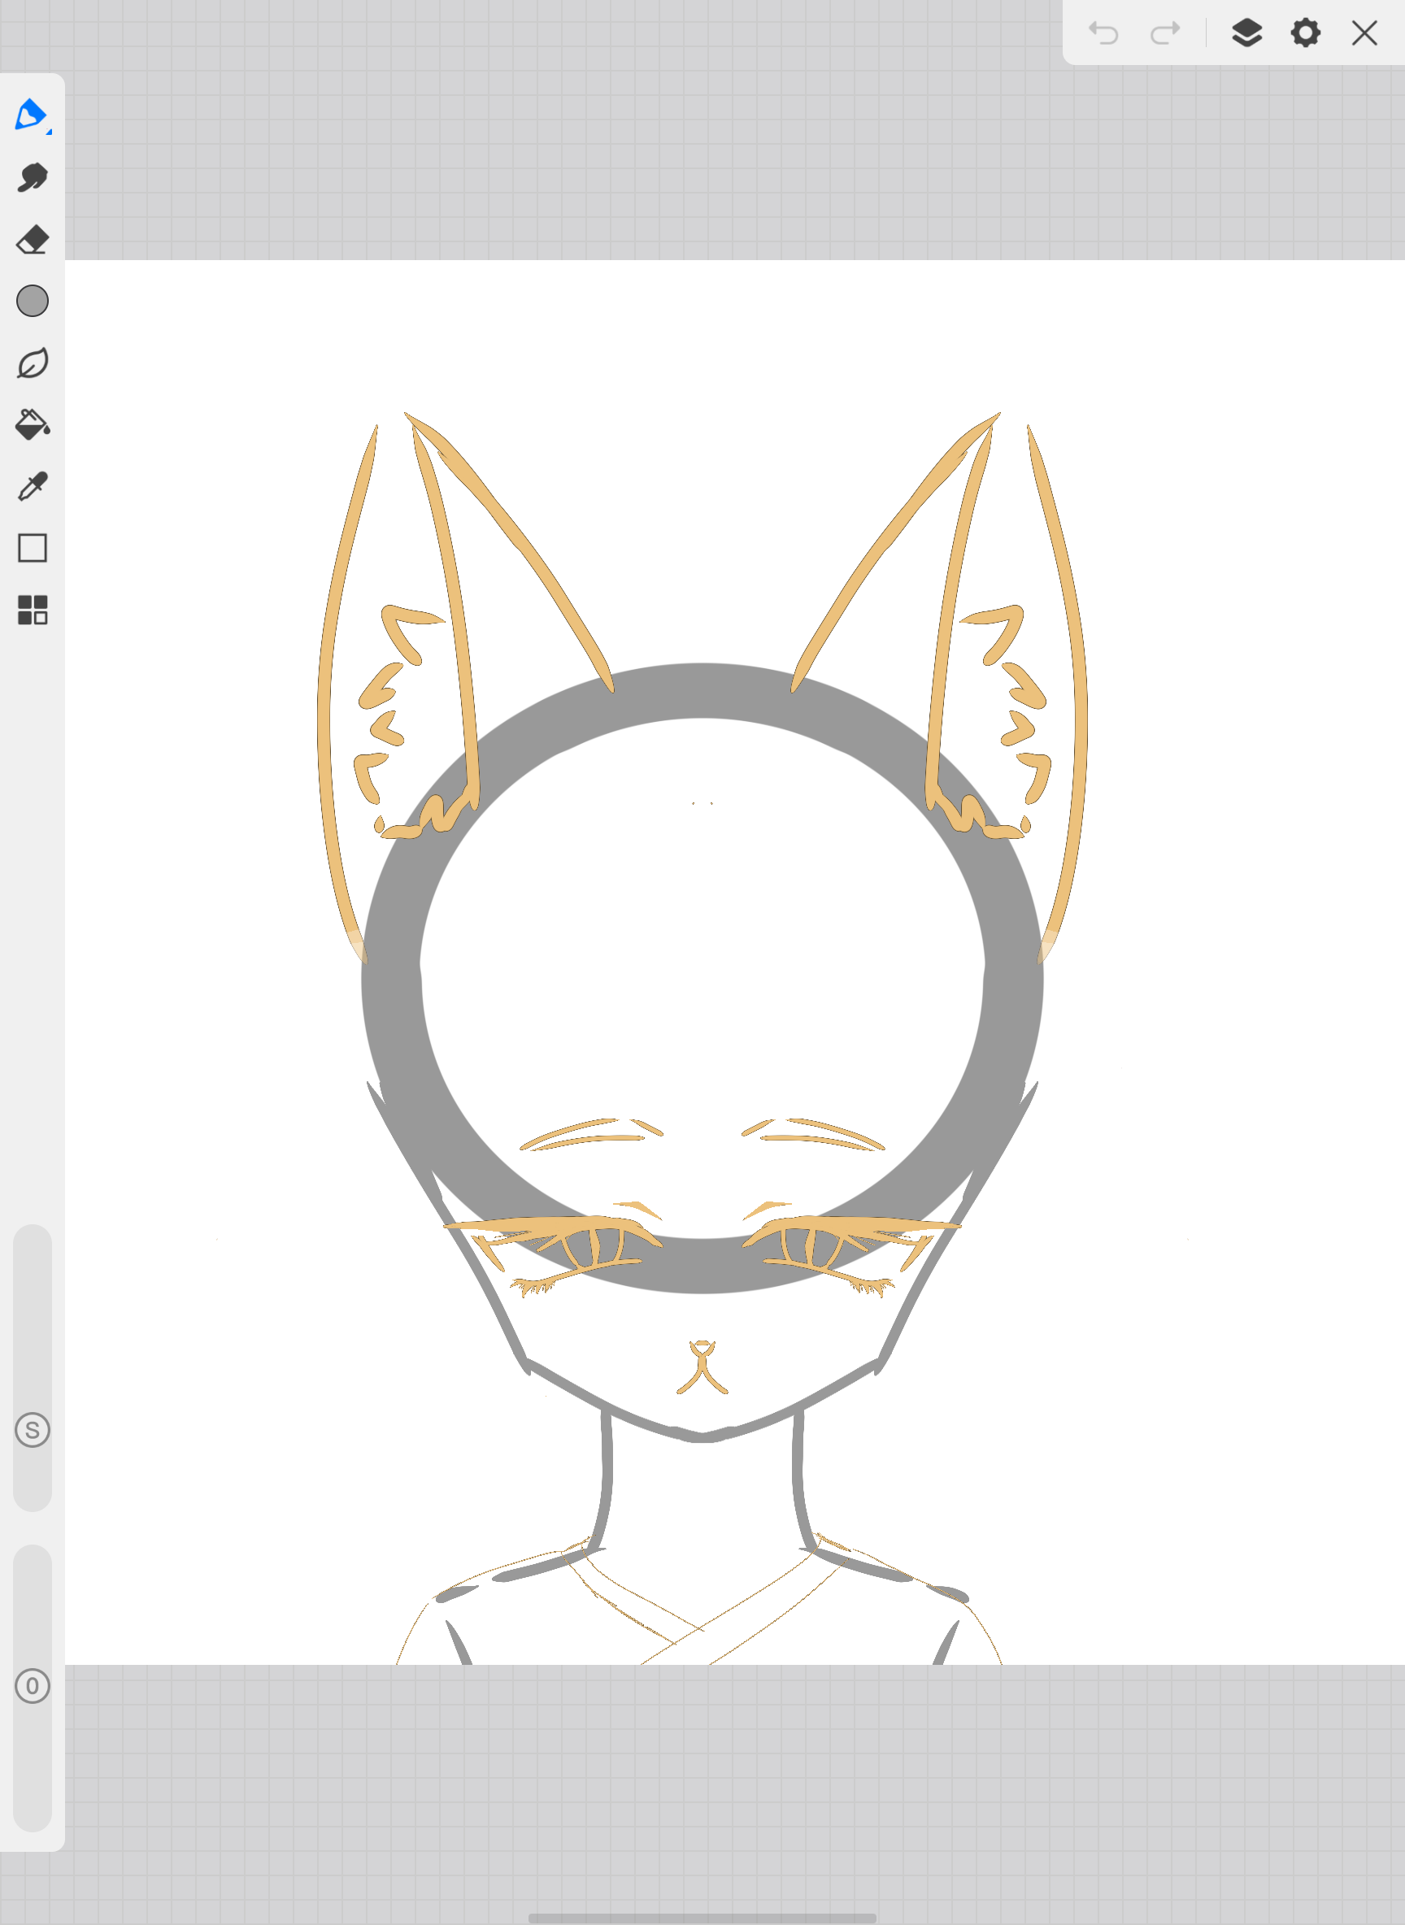Switch to the Eraser tool

click(x=33, y=240)
